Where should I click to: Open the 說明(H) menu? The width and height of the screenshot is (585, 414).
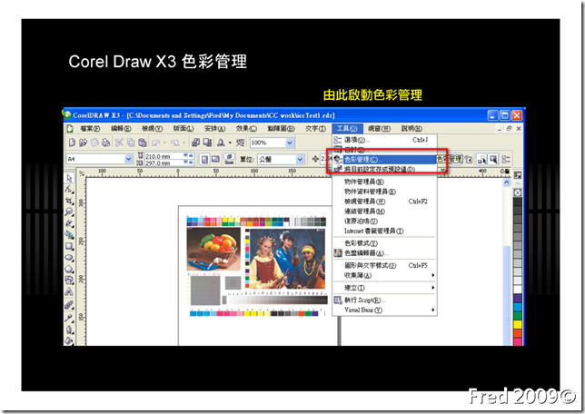pyautogui.click(x=411, y=129)
